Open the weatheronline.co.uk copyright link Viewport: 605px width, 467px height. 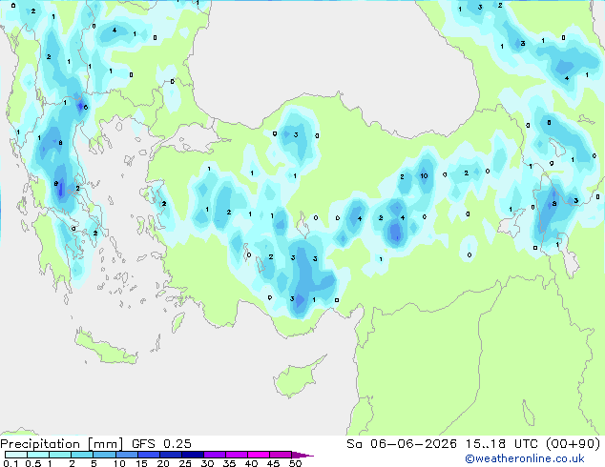click(525, 458)
